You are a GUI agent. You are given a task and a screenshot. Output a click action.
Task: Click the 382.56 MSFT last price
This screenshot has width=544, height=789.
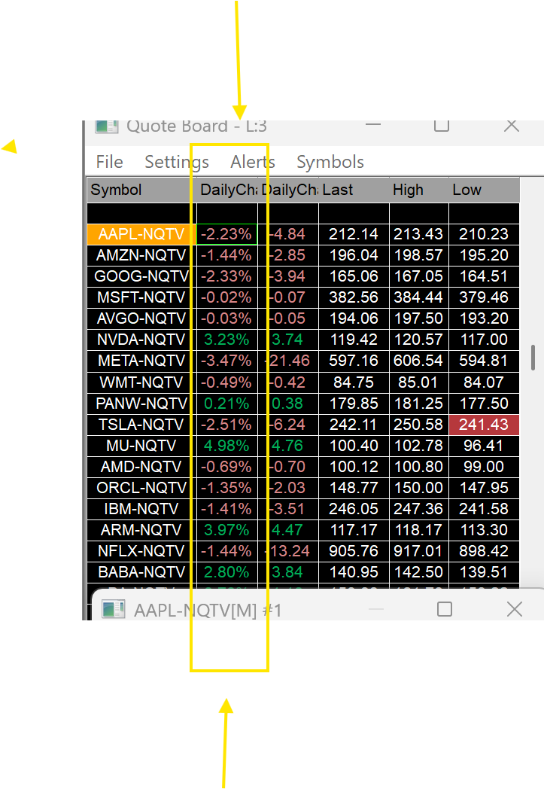click(x=354, y=297)
